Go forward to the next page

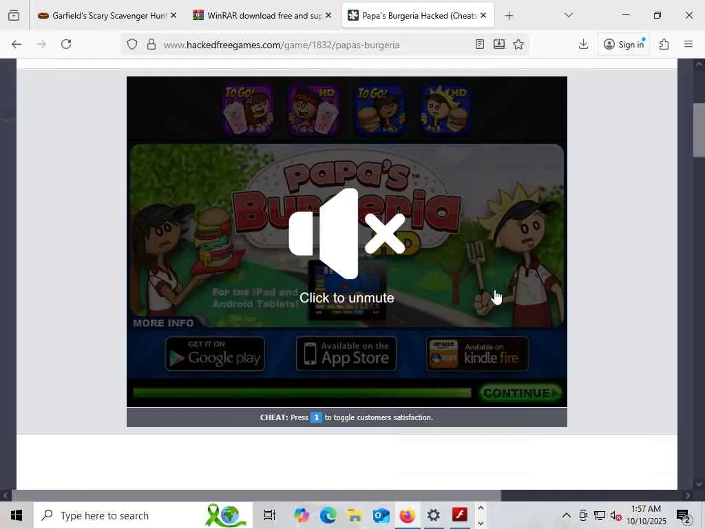click(41, 44)
